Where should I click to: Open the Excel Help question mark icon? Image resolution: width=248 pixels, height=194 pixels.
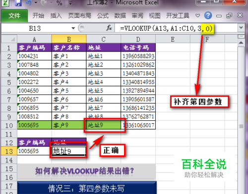coord(208,15)
